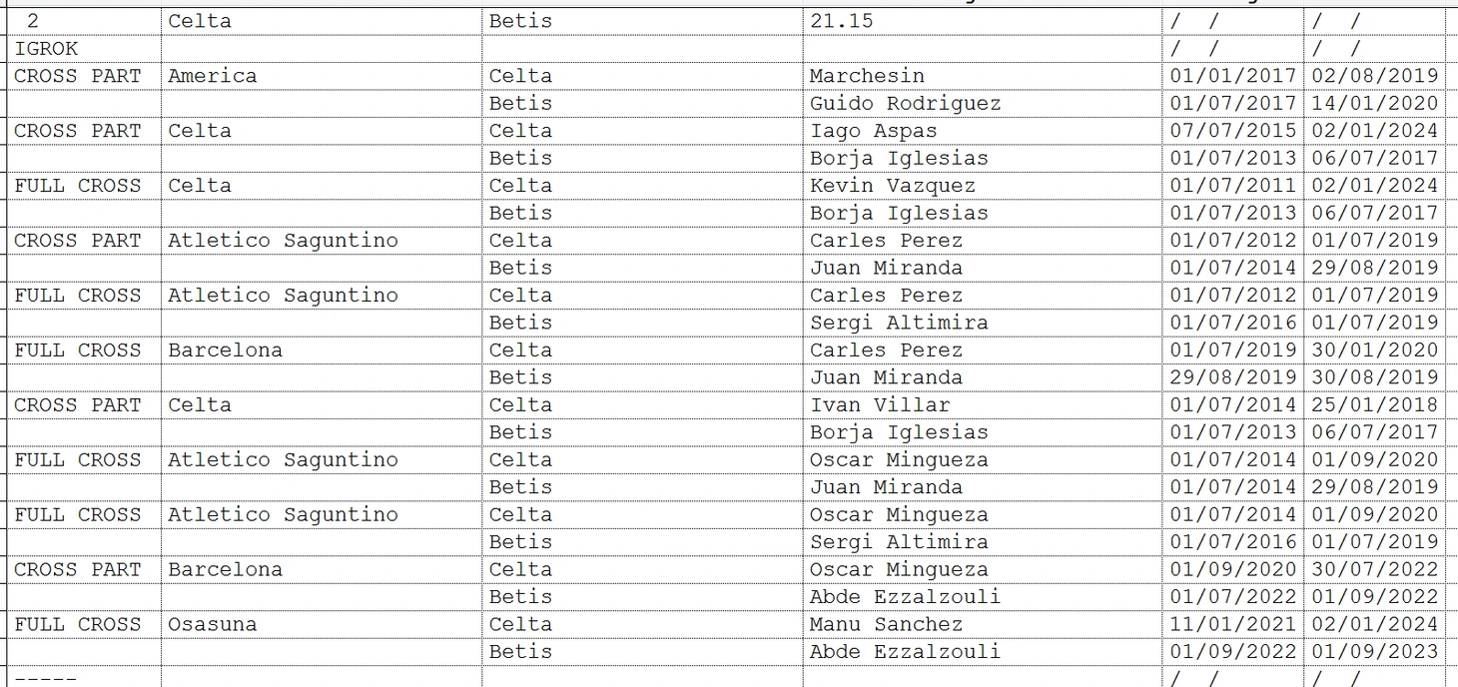The image size is (1458, 687).
Task: Click the Guido Rodriguez player cell
Action: tap(982, 104)
